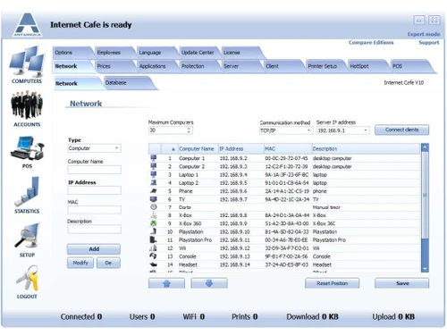The width and height of the screenshot is (447, 335).
Task: Switch to Expert mode link
Action: (424, 34)
